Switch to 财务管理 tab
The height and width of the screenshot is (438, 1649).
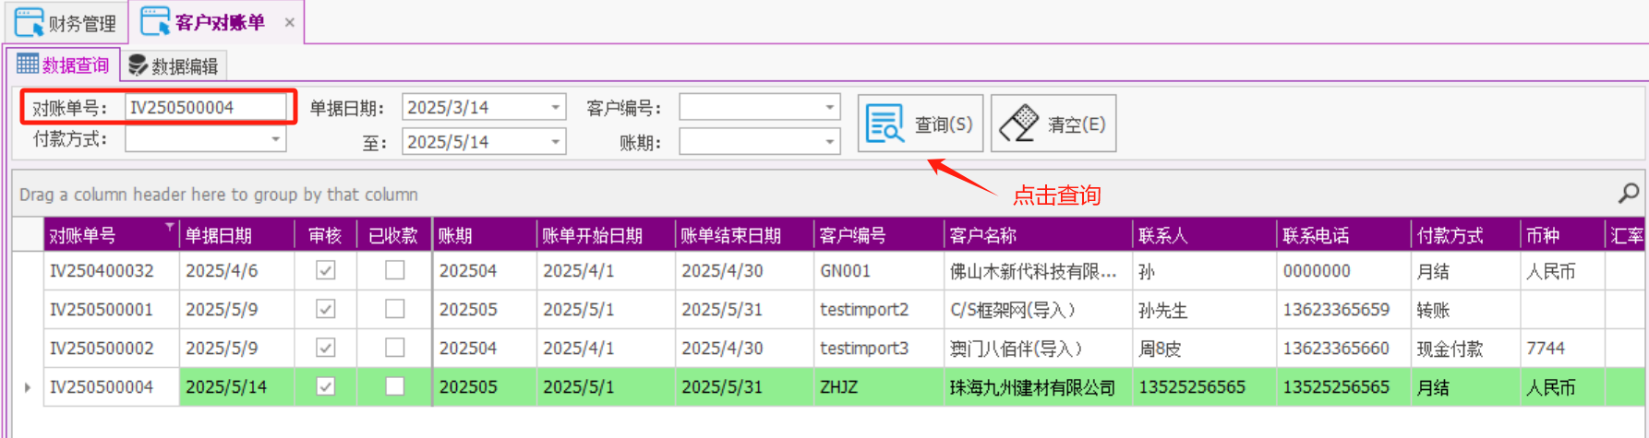[66, 22]
